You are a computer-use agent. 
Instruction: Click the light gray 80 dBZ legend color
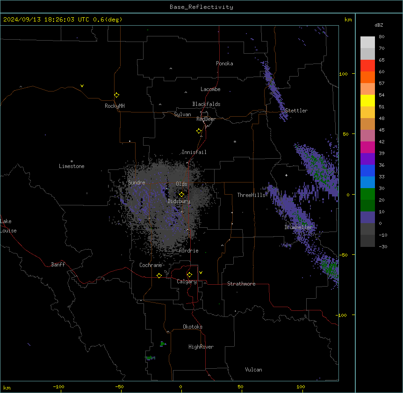click(367, 42)
